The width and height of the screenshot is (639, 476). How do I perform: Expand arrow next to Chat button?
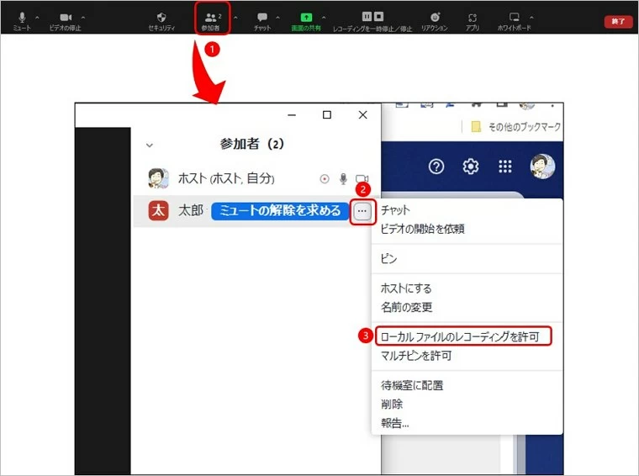pyautogui.click(x=278, y=18)
